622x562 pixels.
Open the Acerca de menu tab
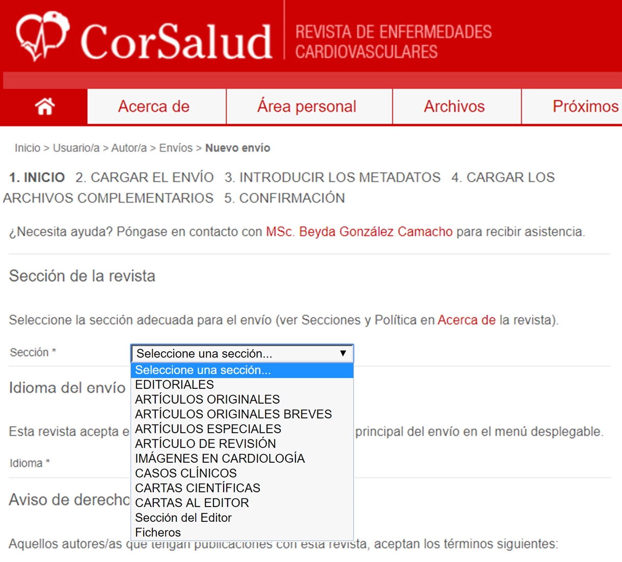pos(154,106)
